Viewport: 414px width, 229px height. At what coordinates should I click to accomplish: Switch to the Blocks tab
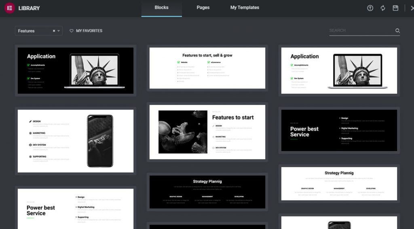point(161,8)
